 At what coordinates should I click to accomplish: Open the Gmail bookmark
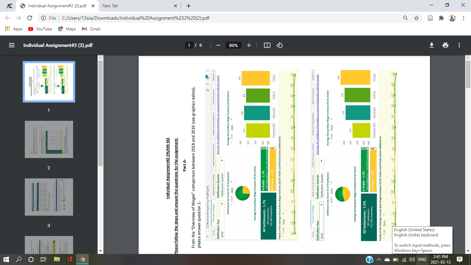tap(91, 29)
